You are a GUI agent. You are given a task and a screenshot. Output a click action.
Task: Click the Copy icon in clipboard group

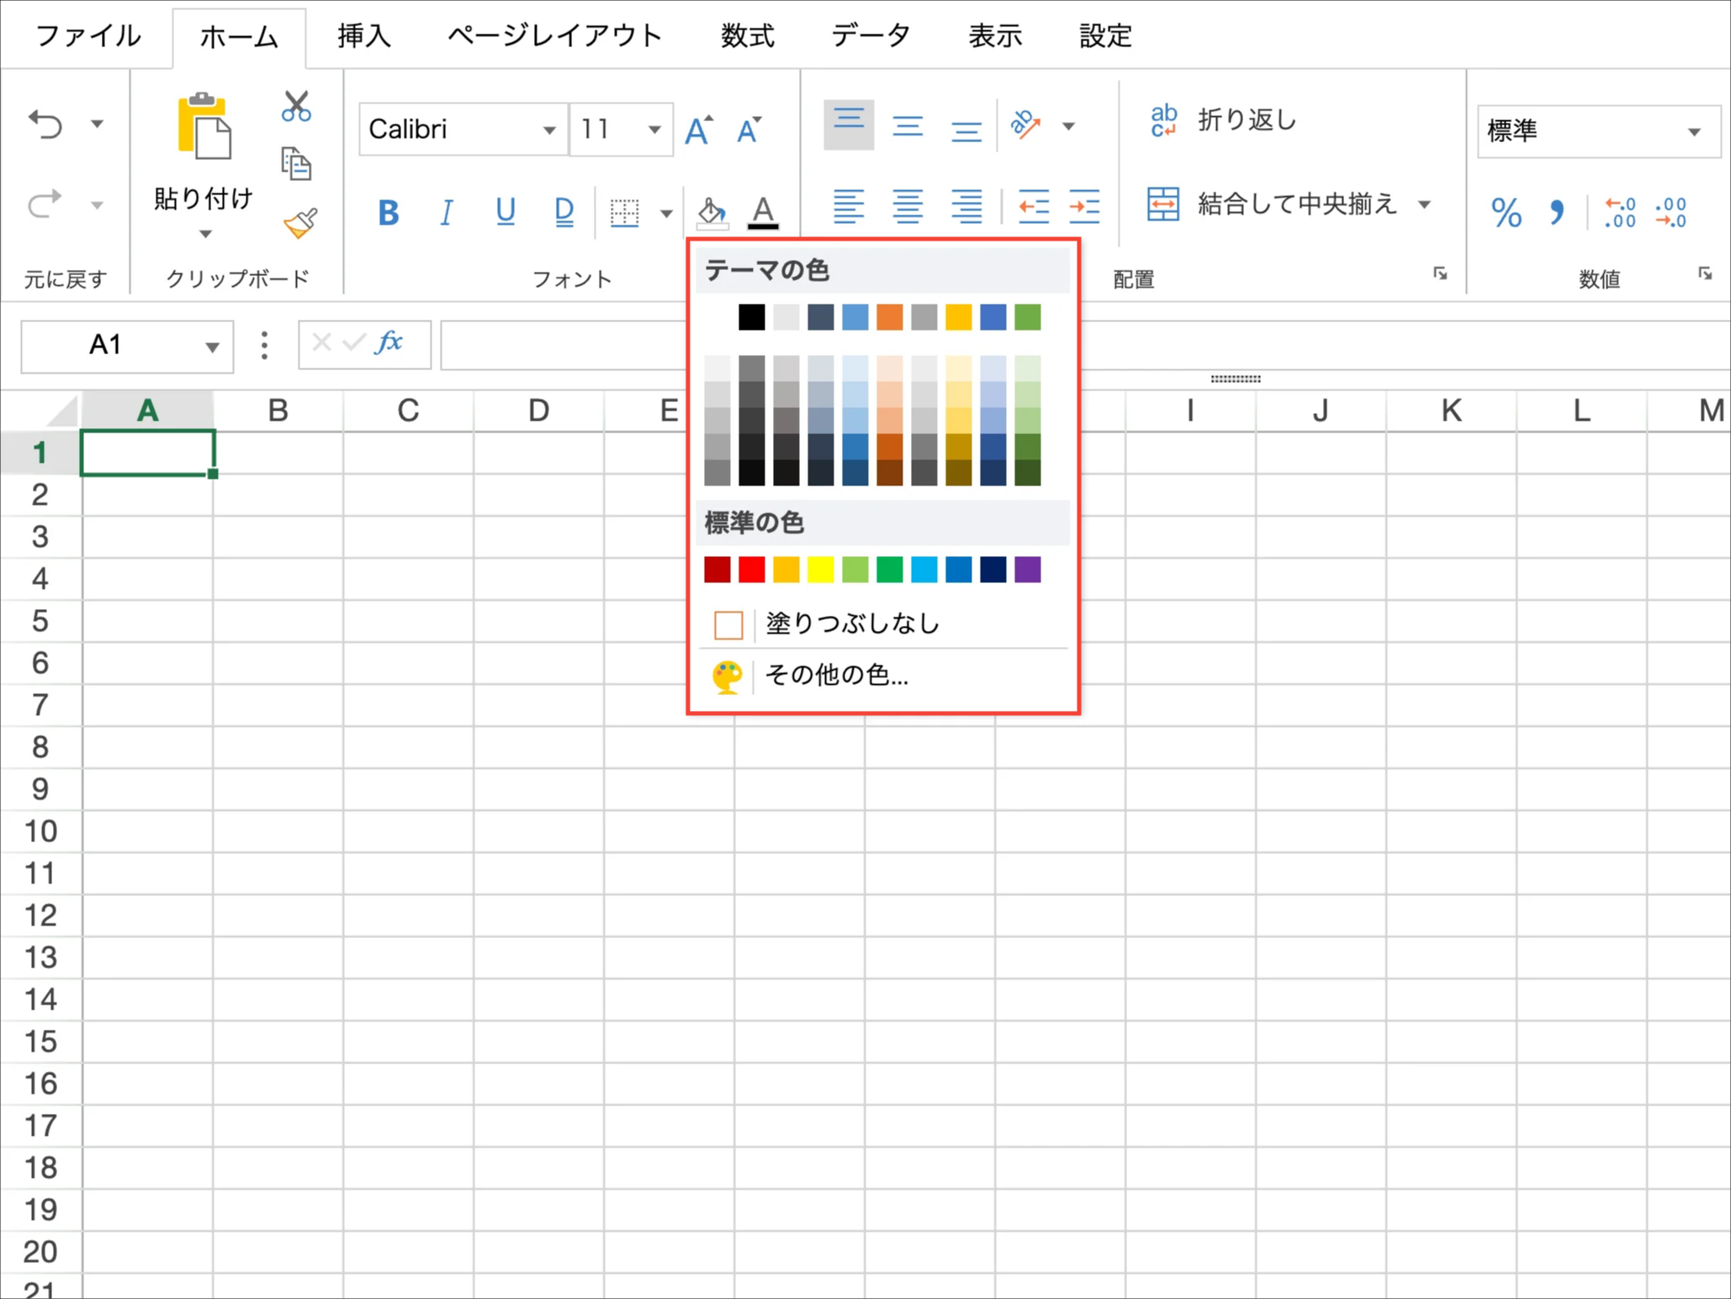pyautogui.click(x=296, y=164)
